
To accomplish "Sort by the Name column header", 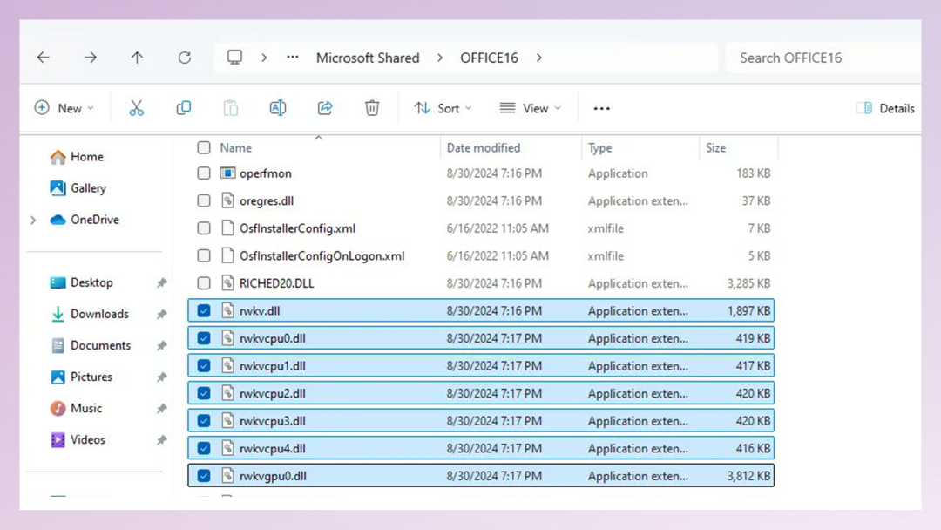I will pos(236,147).
